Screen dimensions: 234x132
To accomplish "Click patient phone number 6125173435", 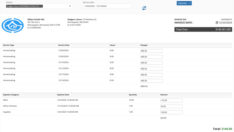I will [x=75, y=25].
